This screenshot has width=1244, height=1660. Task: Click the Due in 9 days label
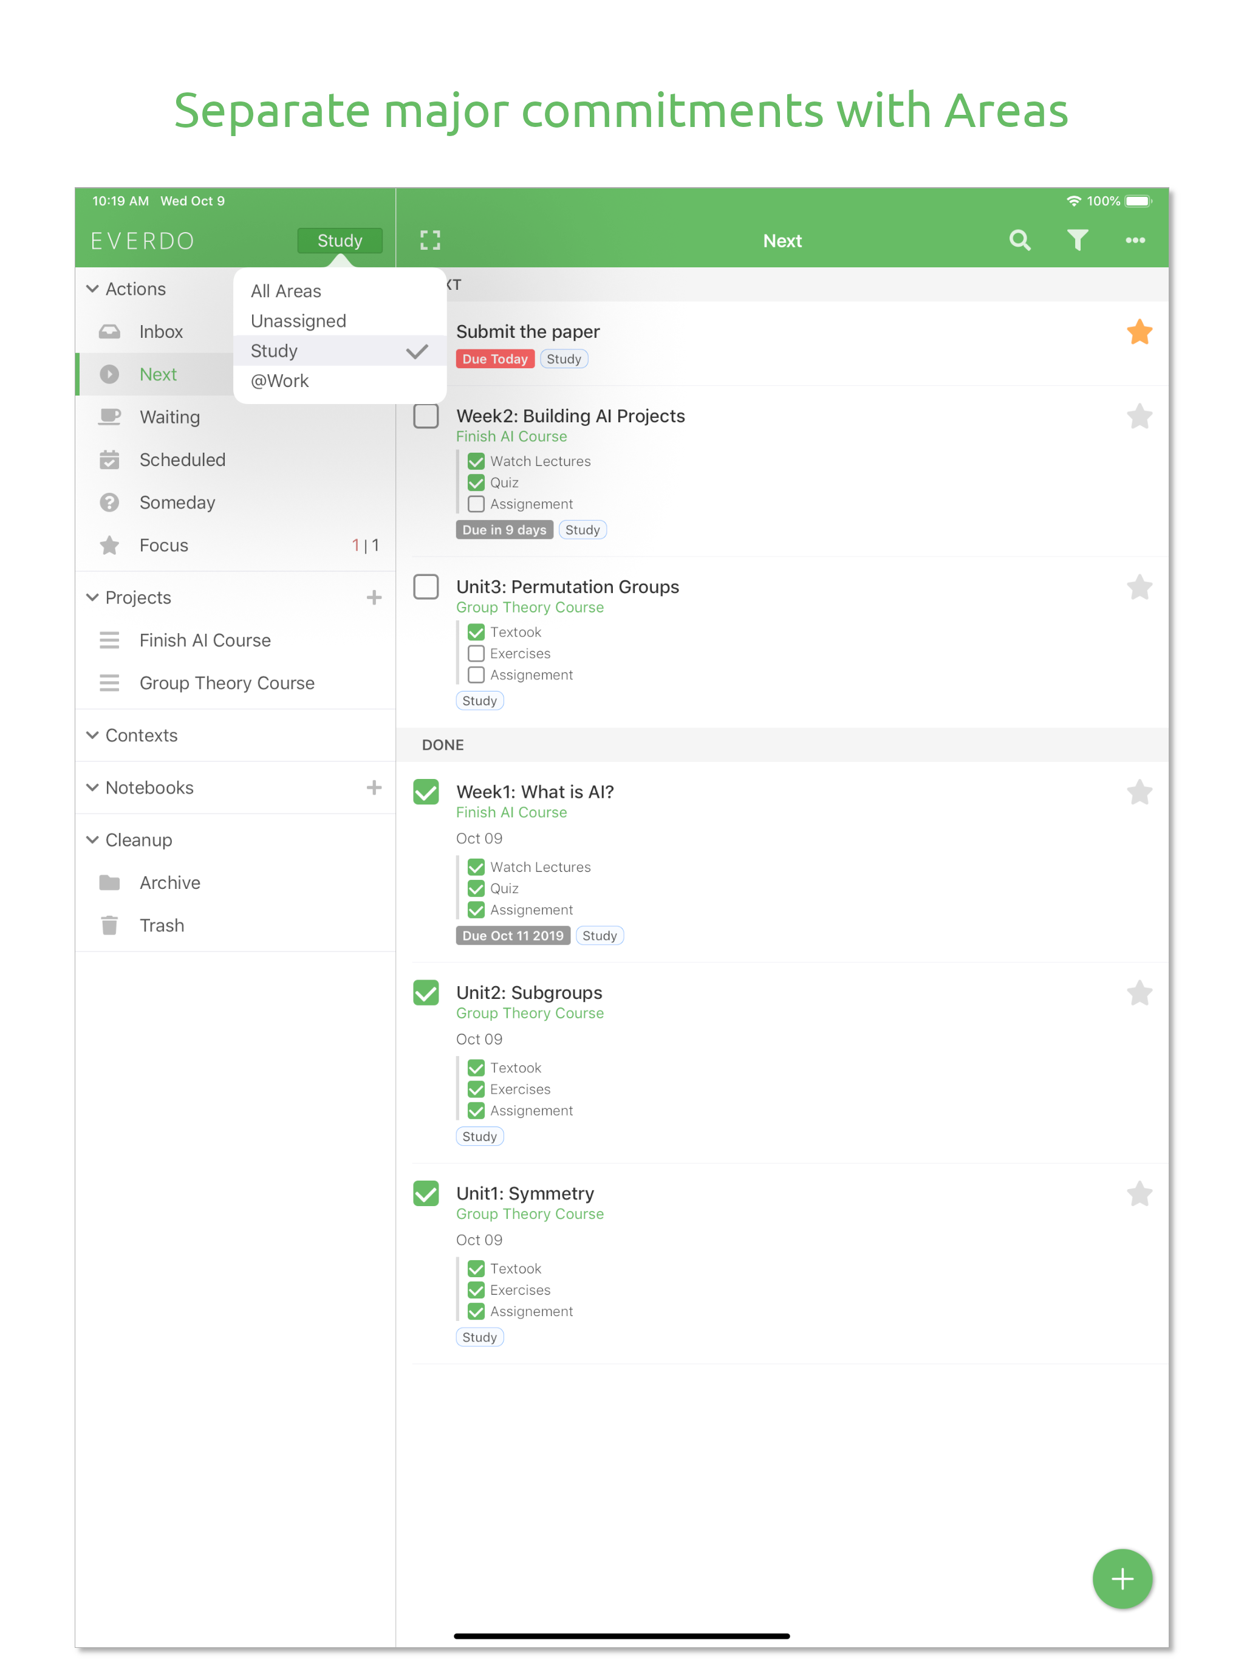pyautogui.click(x=504, y=530)
